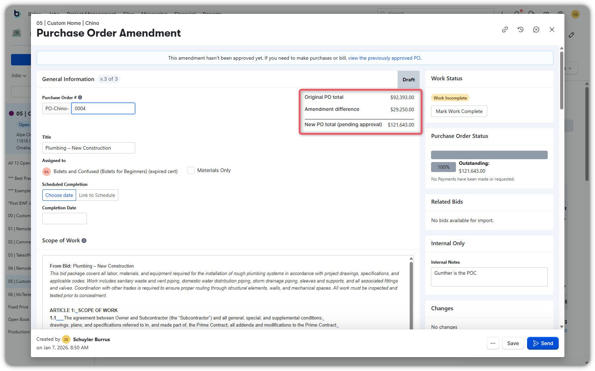Send the purchase order amendment

pos(543,343)
